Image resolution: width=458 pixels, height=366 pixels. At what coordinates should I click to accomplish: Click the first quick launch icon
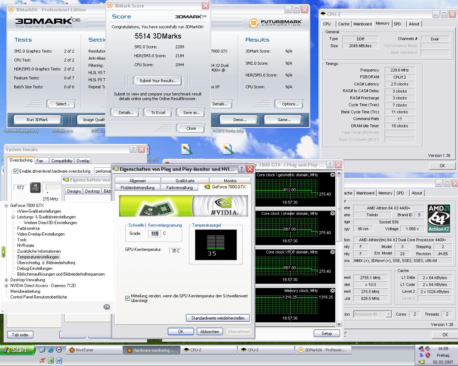[42, 350]
